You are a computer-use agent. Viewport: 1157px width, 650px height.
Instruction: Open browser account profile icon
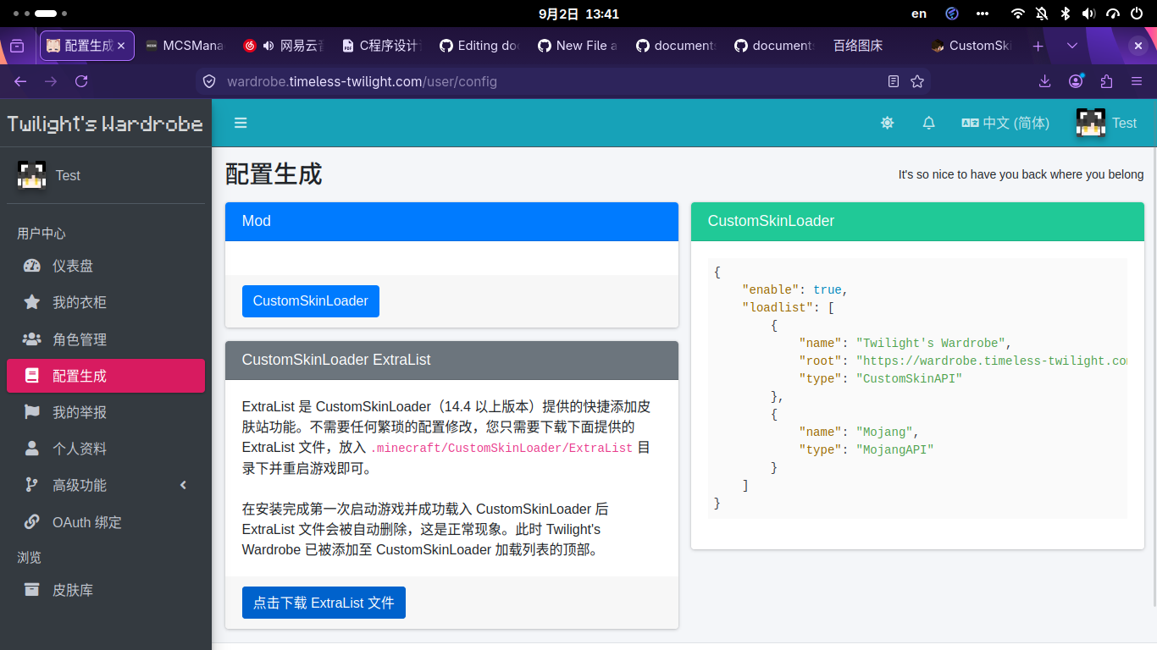[1076, 81]
